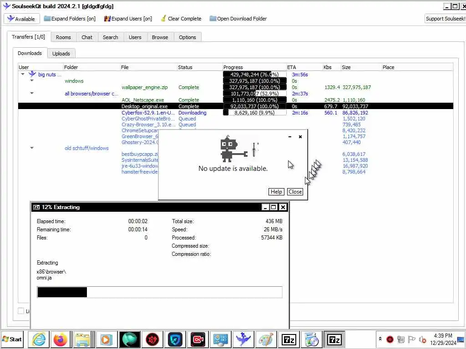
Task: Select the Downloads sub-tab
Action: (30, 53)
